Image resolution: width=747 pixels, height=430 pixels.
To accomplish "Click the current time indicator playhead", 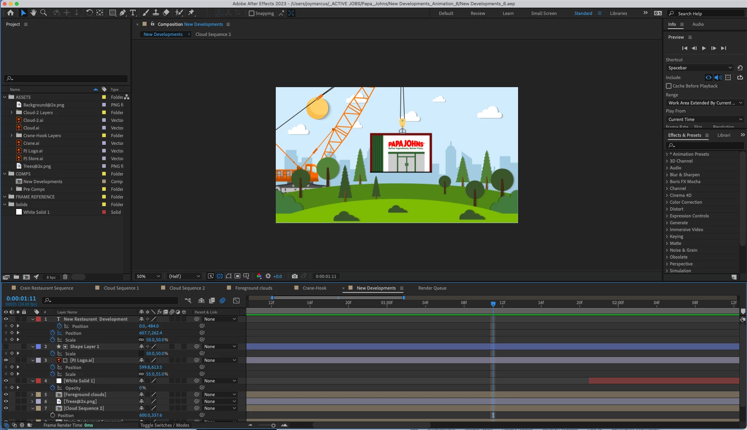I will 493,303.
